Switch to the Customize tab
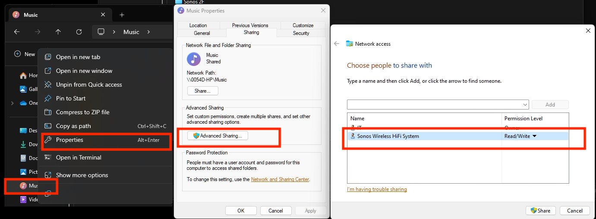This screenshot has width=596, height=219. [x=303, y=25]
